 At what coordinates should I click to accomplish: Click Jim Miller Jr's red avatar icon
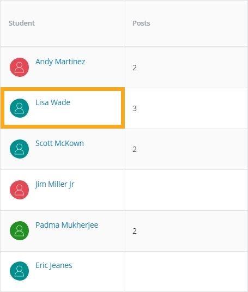click(20, 190)
